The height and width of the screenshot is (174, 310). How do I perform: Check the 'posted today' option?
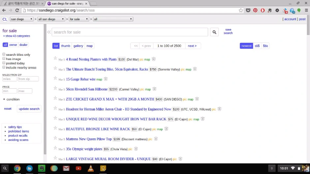tap(4, 63)
